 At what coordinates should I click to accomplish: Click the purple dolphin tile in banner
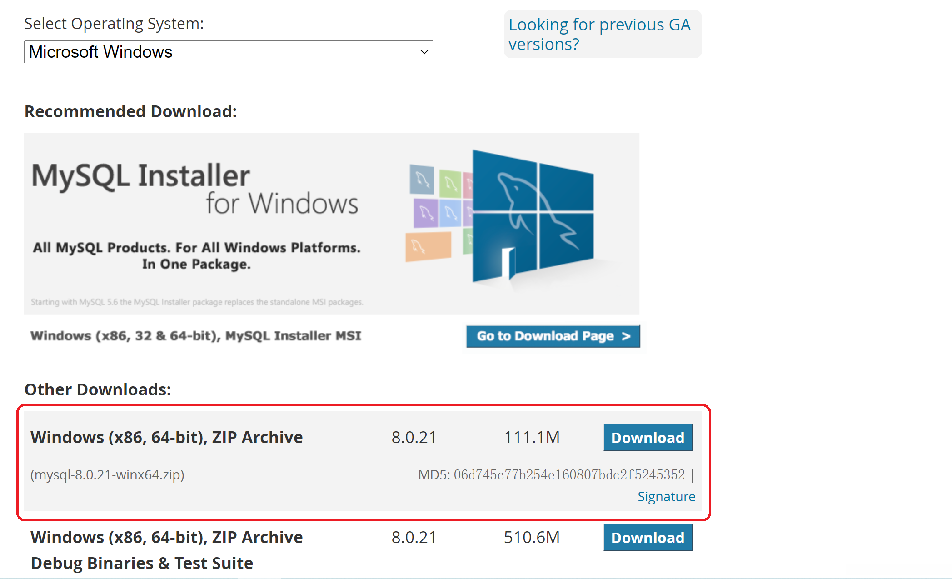click(x=426, y=213)
